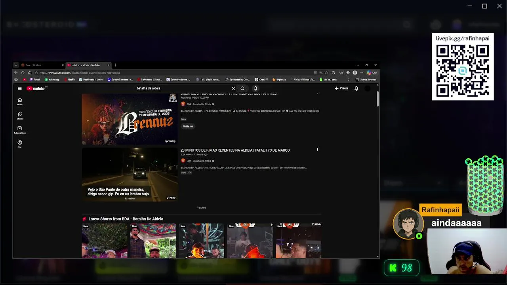Open the YouTube guide hamburger menu

[20, 88]
